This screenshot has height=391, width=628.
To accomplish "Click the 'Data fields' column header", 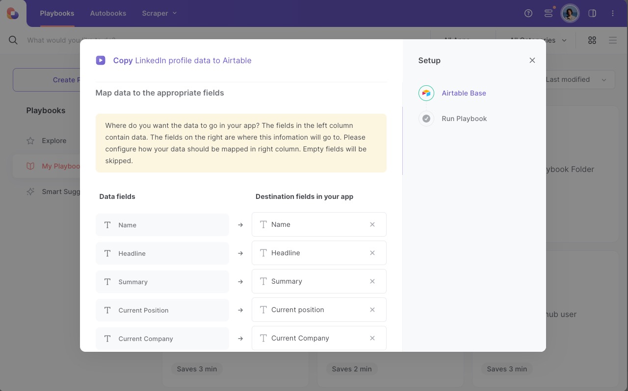I will point(117,196).
